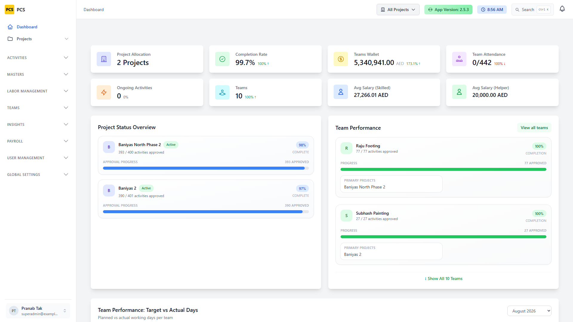Click Baniyas North Phase 2 approval progress bar
Viewport: 573px width, 322px height.
coord(206,168)
